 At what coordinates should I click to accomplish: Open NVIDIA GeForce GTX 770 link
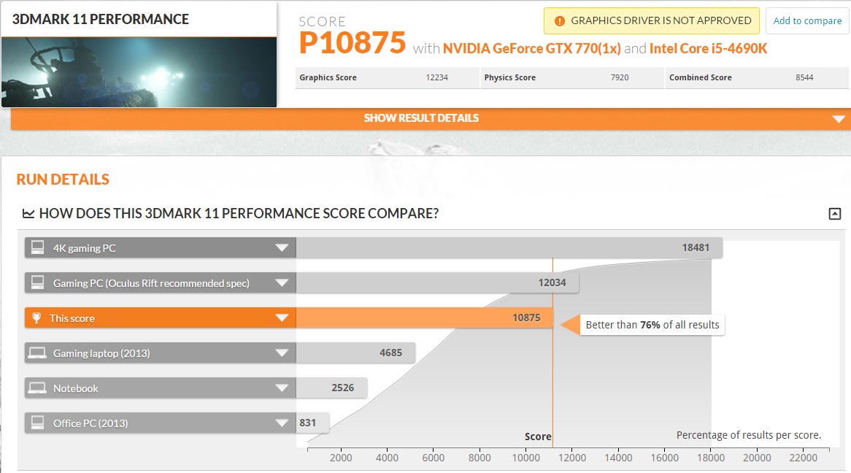531,48
